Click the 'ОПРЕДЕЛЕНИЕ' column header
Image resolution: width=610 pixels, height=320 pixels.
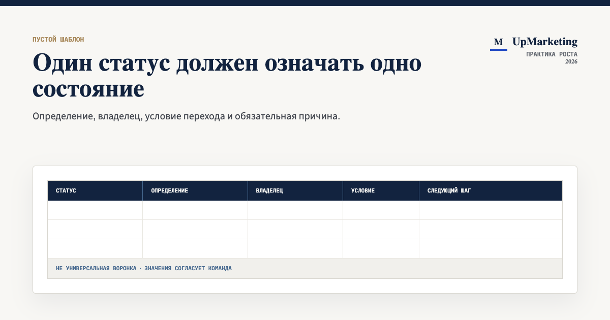pyautogui.click(x=195, y=191)
